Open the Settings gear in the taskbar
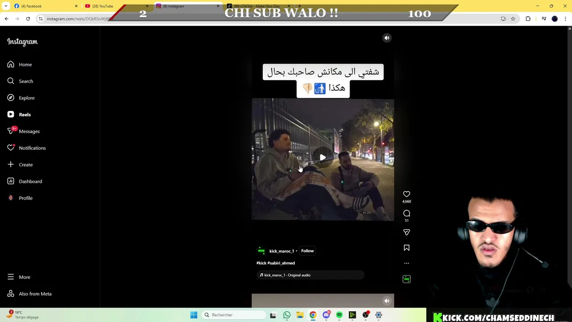This screenshot has width=572, height=322. pyautogui.click(x=379, y=315)
